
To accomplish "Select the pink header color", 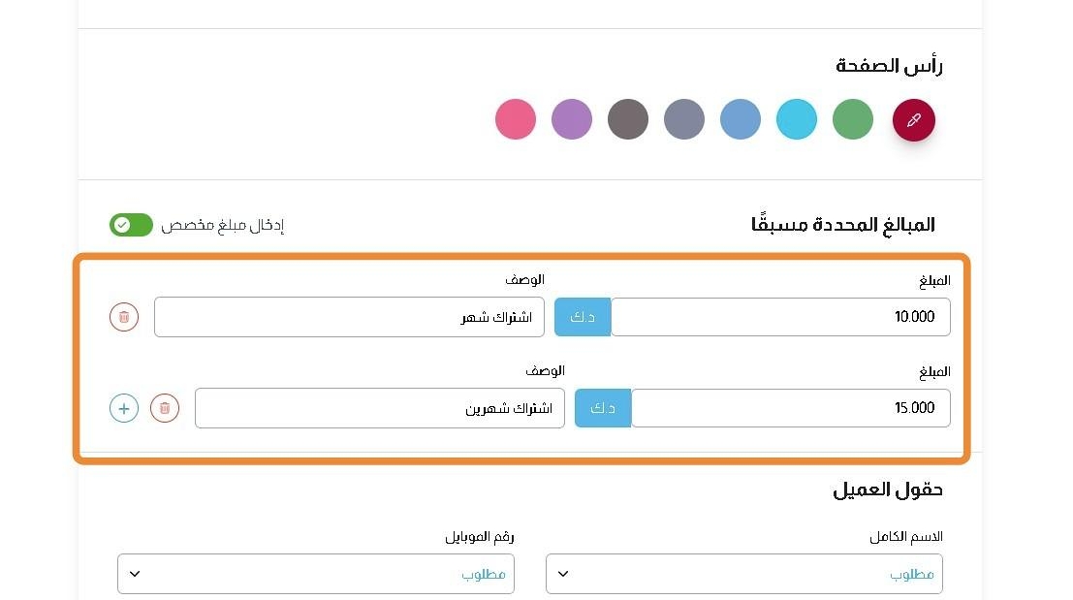I will (516, 119).
